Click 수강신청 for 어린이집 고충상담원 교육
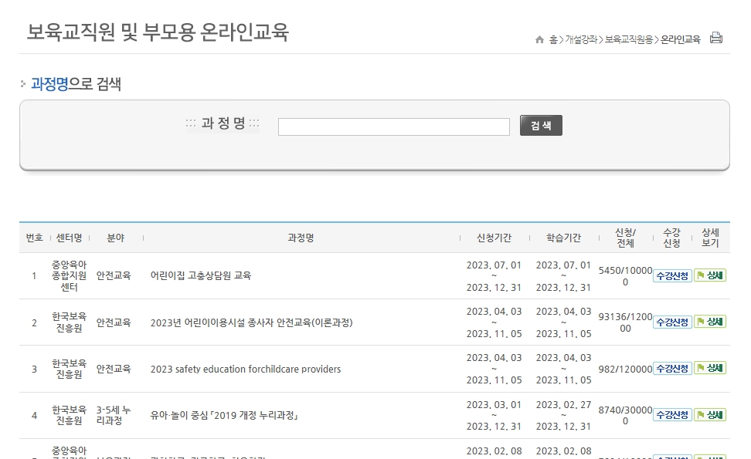This screenshot has width=751, height=459. pos(671,275)
